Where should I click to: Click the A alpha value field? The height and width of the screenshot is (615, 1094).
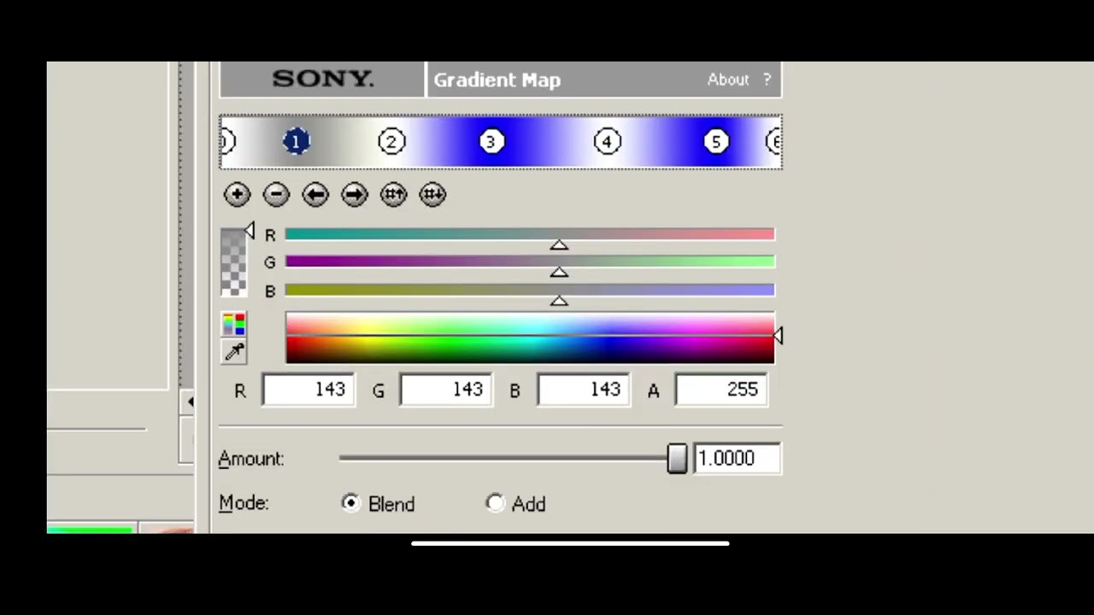pyautogui.click(x=721, y=389)
